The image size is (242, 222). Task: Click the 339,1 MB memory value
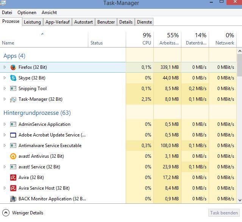click(169, 67)
